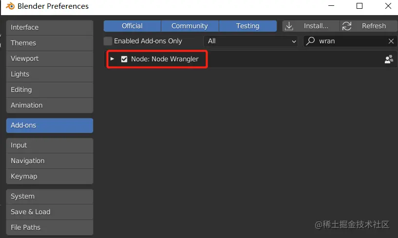
Task: Toggle the Official add-ons filter
Action: [x=132, y=26]
